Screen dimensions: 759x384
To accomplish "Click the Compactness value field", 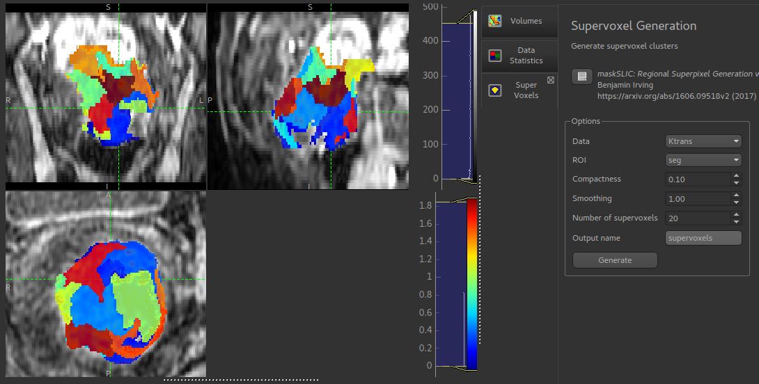I will [698, 179].
